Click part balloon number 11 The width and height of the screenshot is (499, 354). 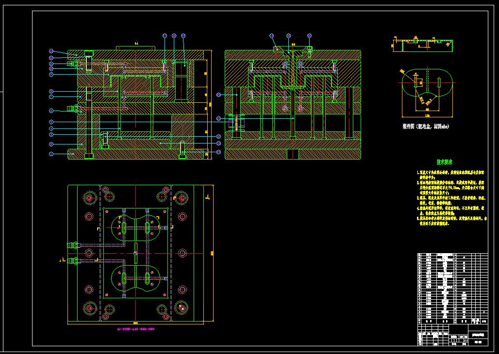(x=51, y=64)
